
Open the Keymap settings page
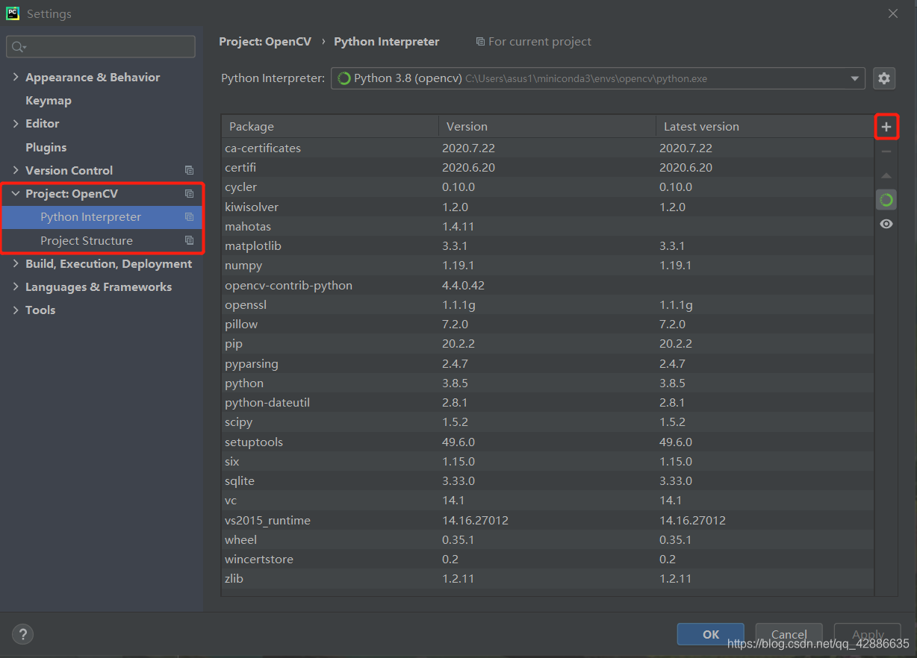49,101
